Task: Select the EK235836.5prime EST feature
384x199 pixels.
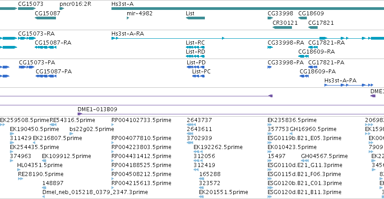Action: click(x=270, y=125)
